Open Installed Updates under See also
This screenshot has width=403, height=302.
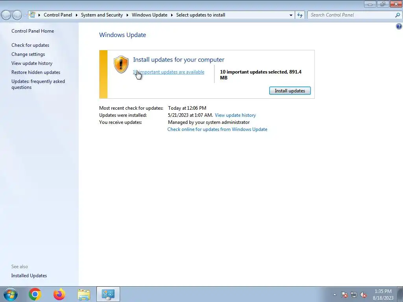[29, 276]
